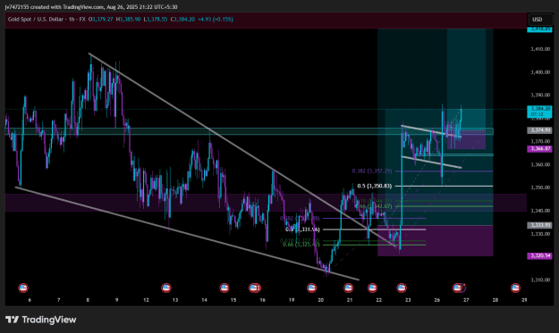Click the date 23 on time axis

coord(408,300)
